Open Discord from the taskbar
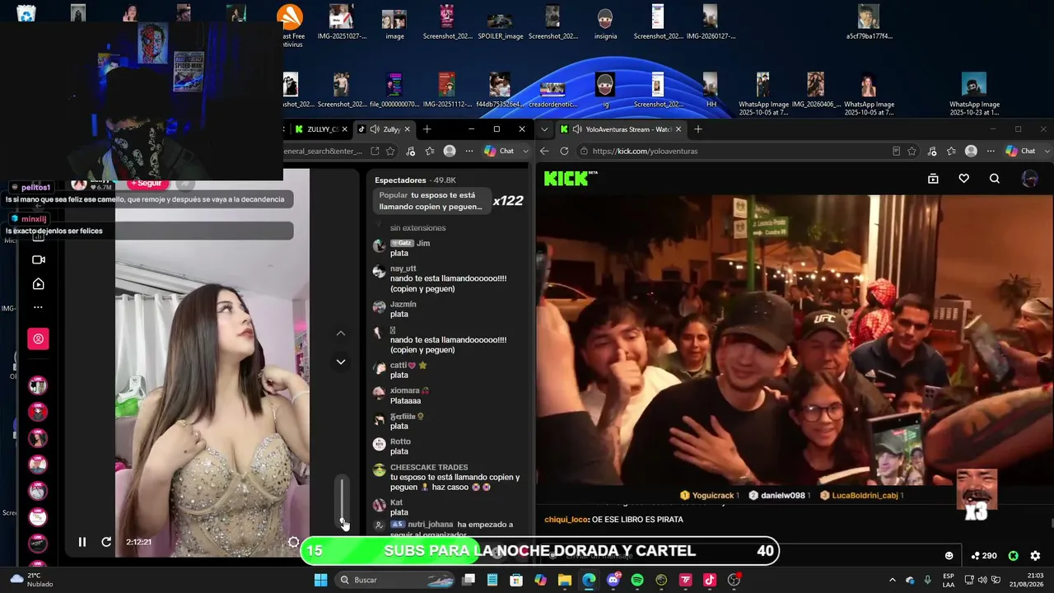The width and height of the screenshot is (1054, 593). pyautogui.click(x=613, y=580)
